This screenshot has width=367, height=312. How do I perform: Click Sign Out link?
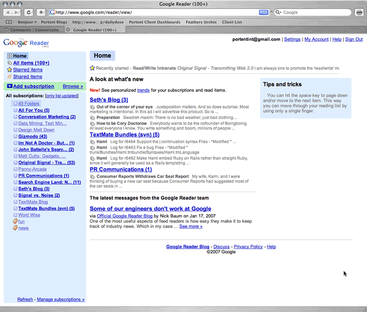[x=354, y=39]
